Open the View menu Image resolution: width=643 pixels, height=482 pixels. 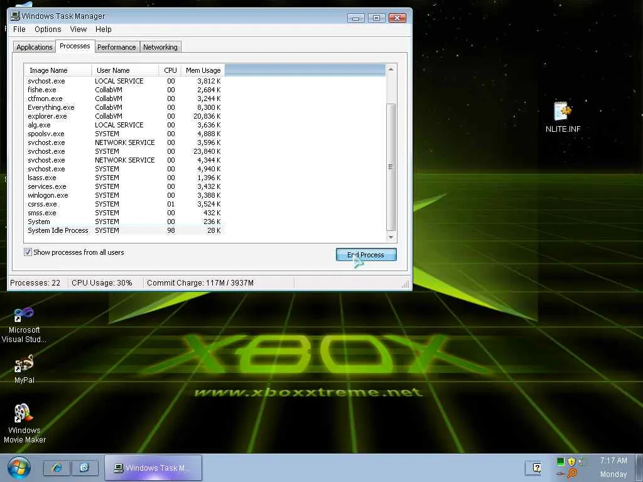click(x=78, y=29)
